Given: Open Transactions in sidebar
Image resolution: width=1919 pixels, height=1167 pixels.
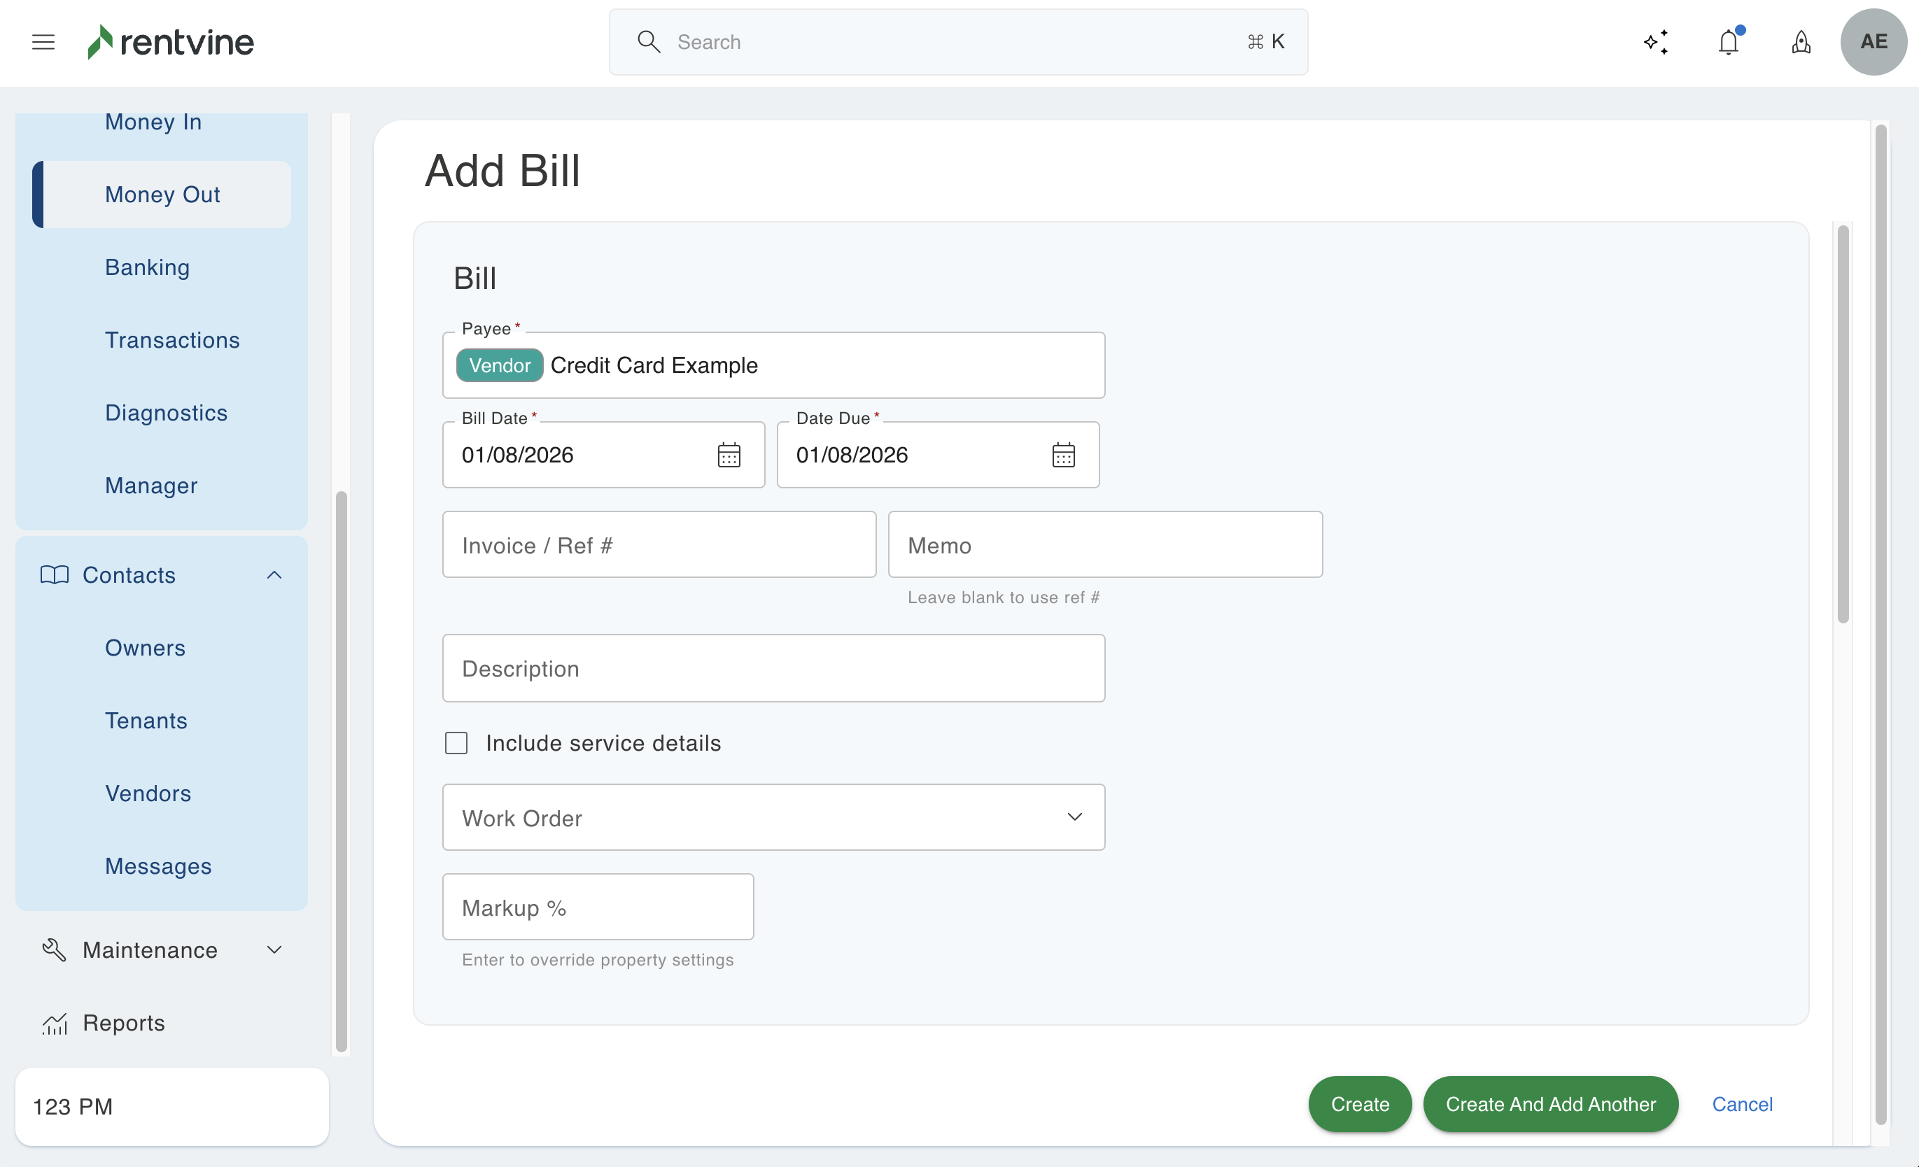Looking at the screenshot, I should point(172,339).
